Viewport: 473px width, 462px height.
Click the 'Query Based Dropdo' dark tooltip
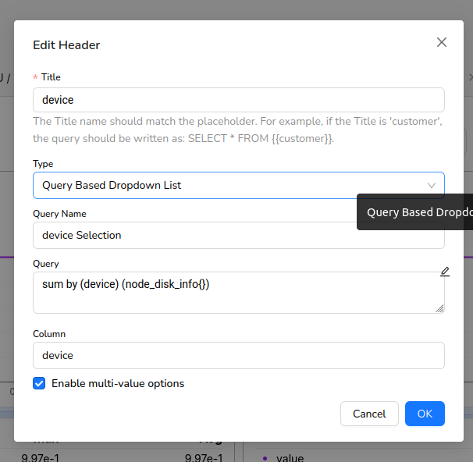click(x=418, y=212)
